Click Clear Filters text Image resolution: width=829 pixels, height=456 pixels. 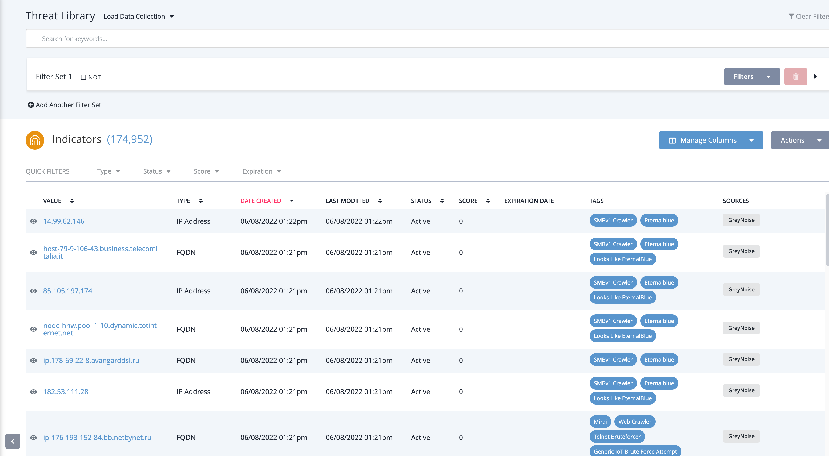tap(812, 17)
